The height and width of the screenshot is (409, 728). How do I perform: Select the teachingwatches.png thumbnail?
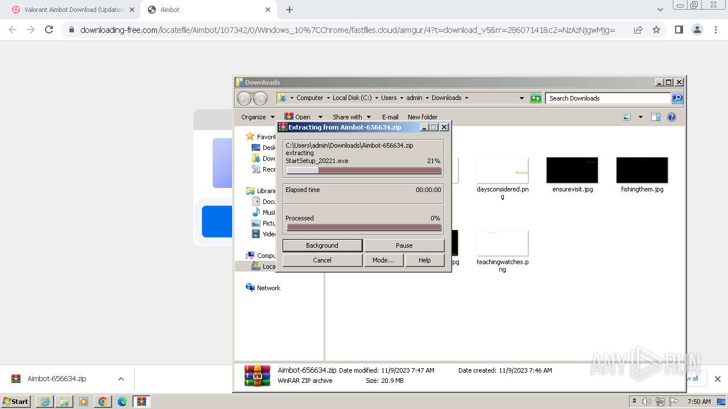(x=502, y=243)
